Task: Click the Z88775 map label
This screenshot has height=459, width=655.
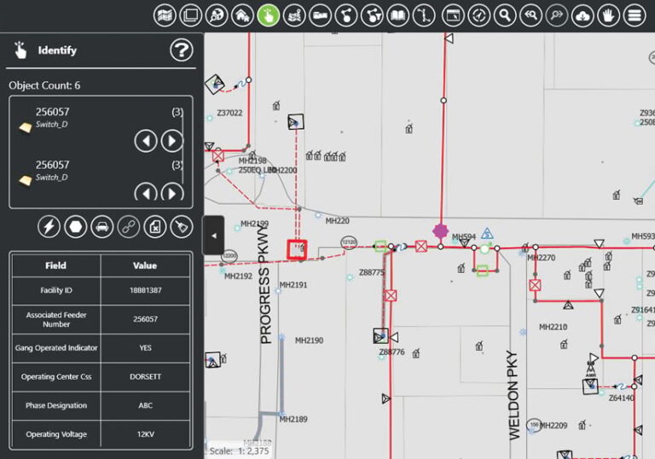Action: click(372, 272)
